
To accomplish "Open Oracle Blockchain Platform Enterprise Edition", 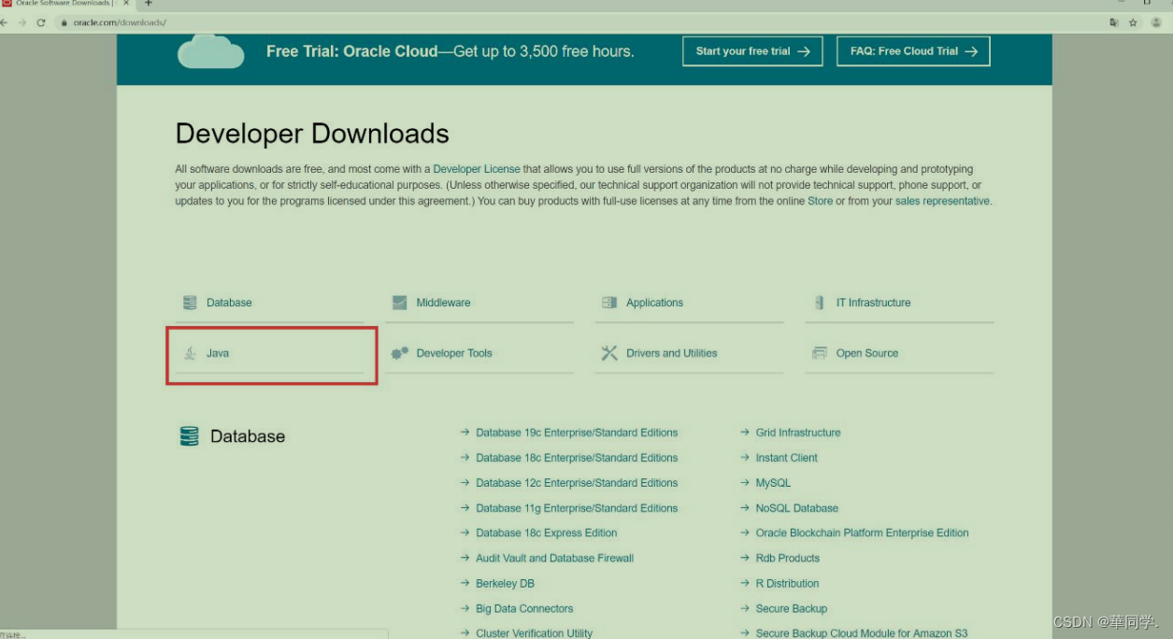I will click(863, 532).
